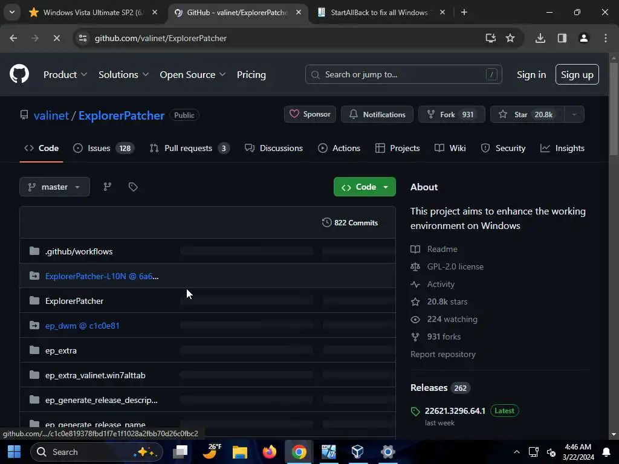Expand the Open Source menu
The image size is (619, 464).
(193, 74)
